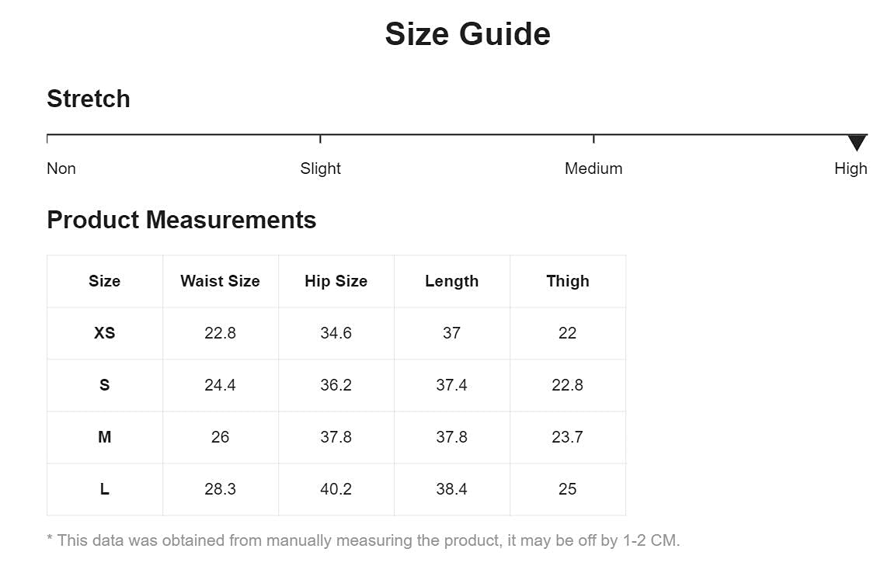Click the High stretch triangle marker

(856, 142)
